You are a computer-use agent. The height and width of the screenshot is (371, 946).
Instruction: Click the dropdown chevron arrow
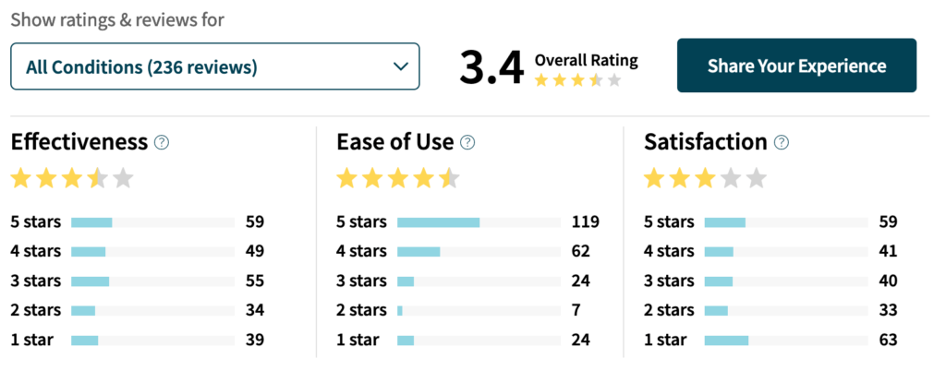[400, 66]
